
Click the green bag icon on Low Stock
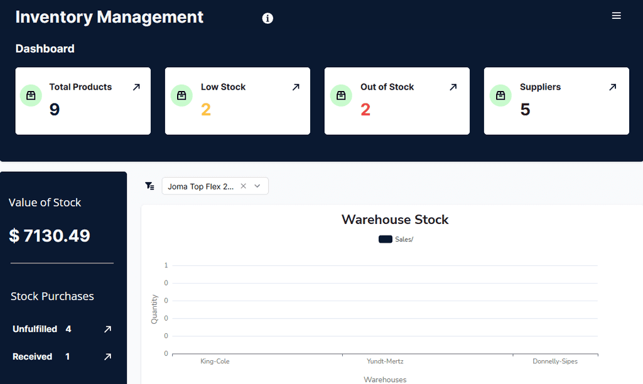pos(181,95)
